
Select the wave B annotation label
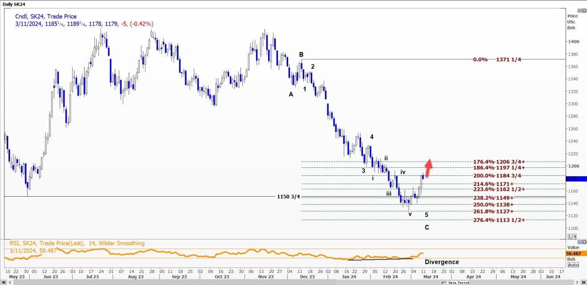[x=301, y=55]
